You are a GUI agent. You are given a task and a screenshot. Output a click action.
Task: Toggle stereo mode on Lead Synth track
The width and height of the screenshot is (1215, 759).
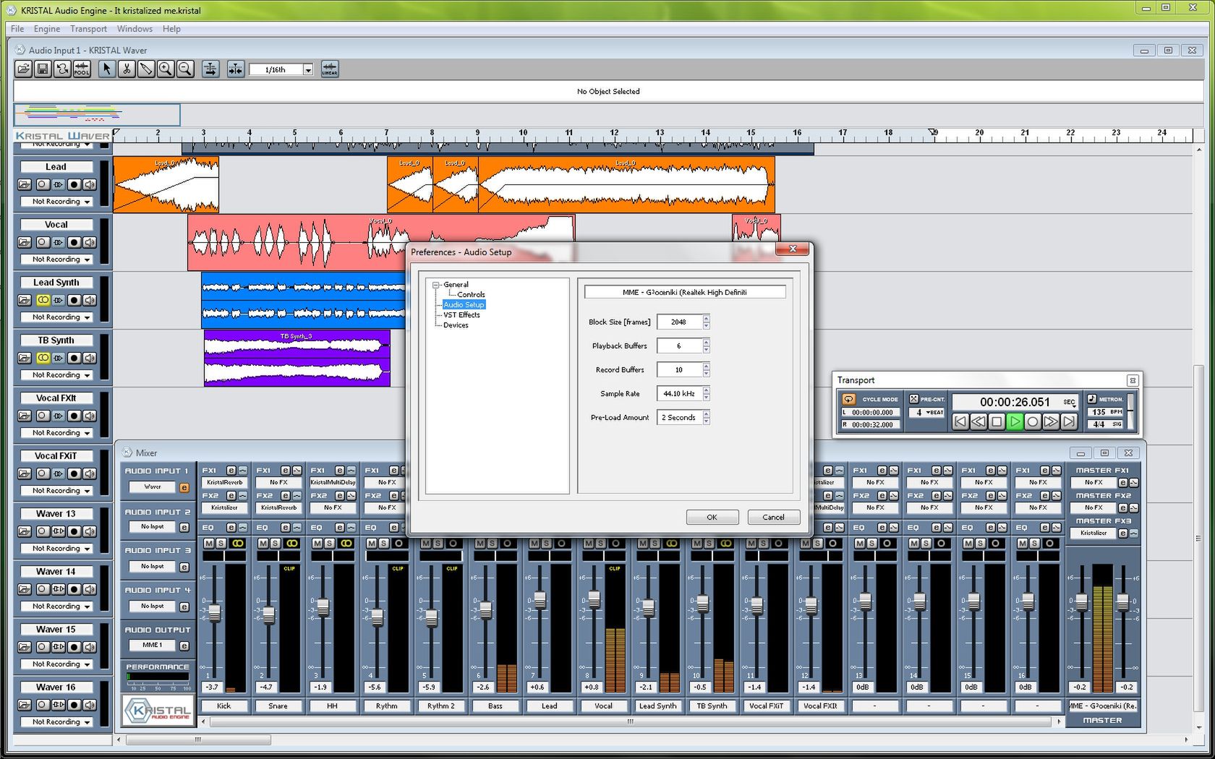43,300
